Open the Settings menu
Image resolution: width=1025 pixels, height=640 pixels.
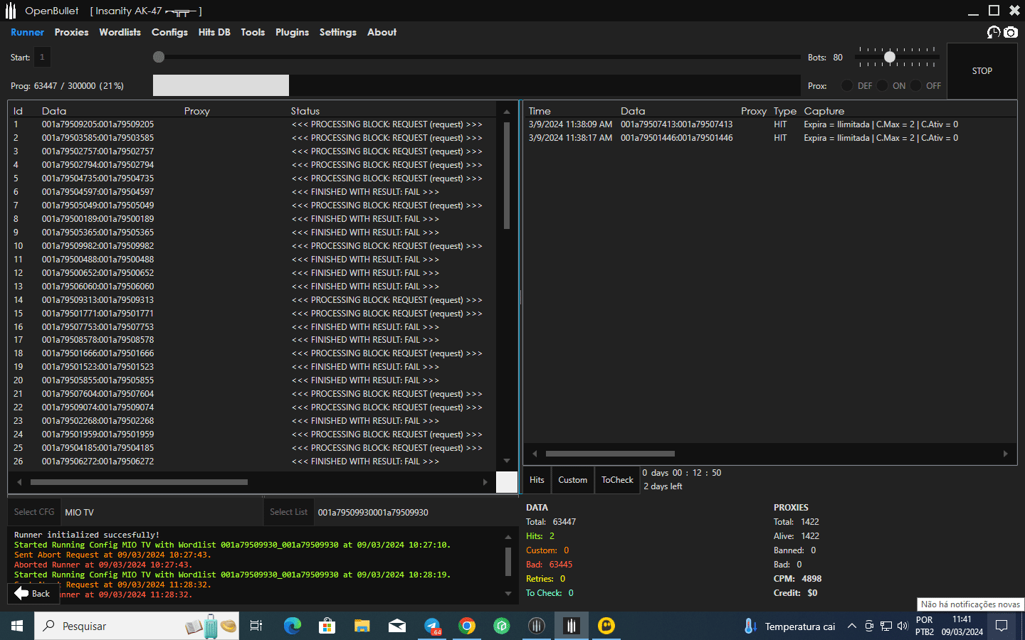click(x=337, y=32)
